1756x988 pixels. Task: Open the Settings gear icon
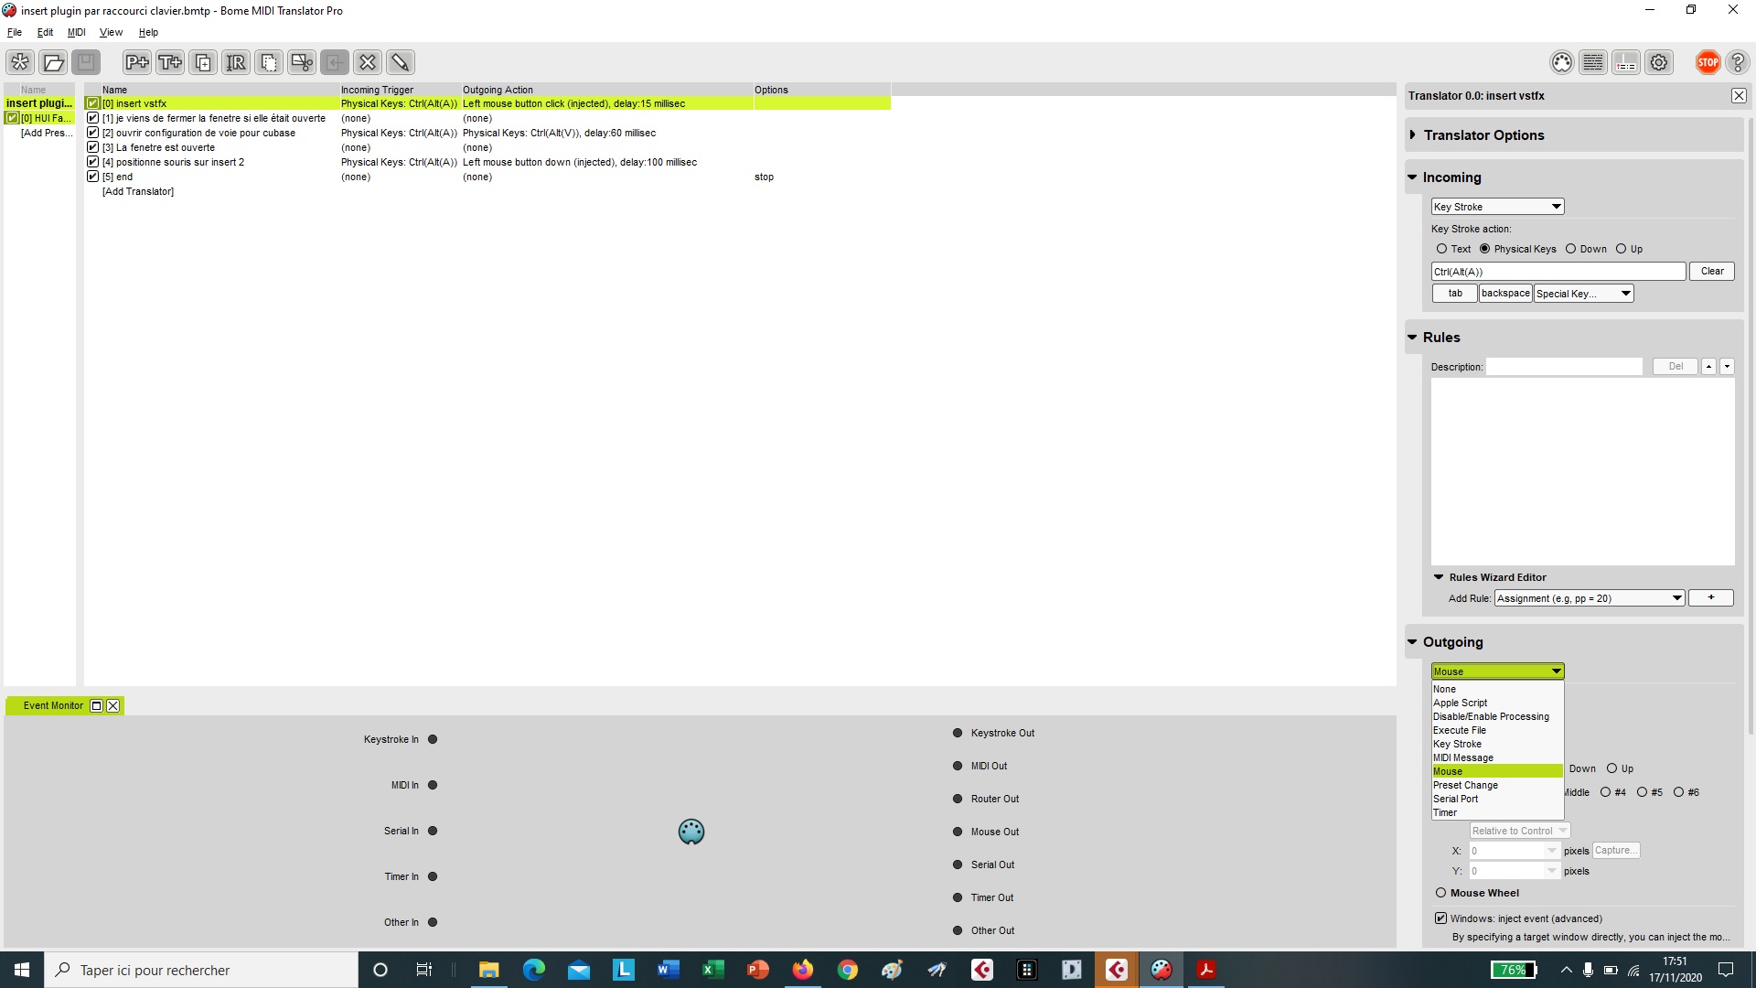click(1659, 62)
